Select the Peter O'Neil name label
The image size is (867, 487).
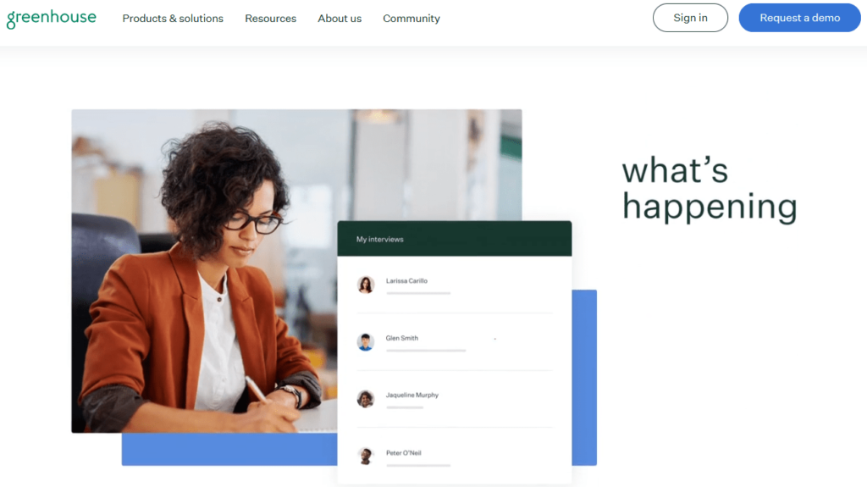tap(404, 452)
